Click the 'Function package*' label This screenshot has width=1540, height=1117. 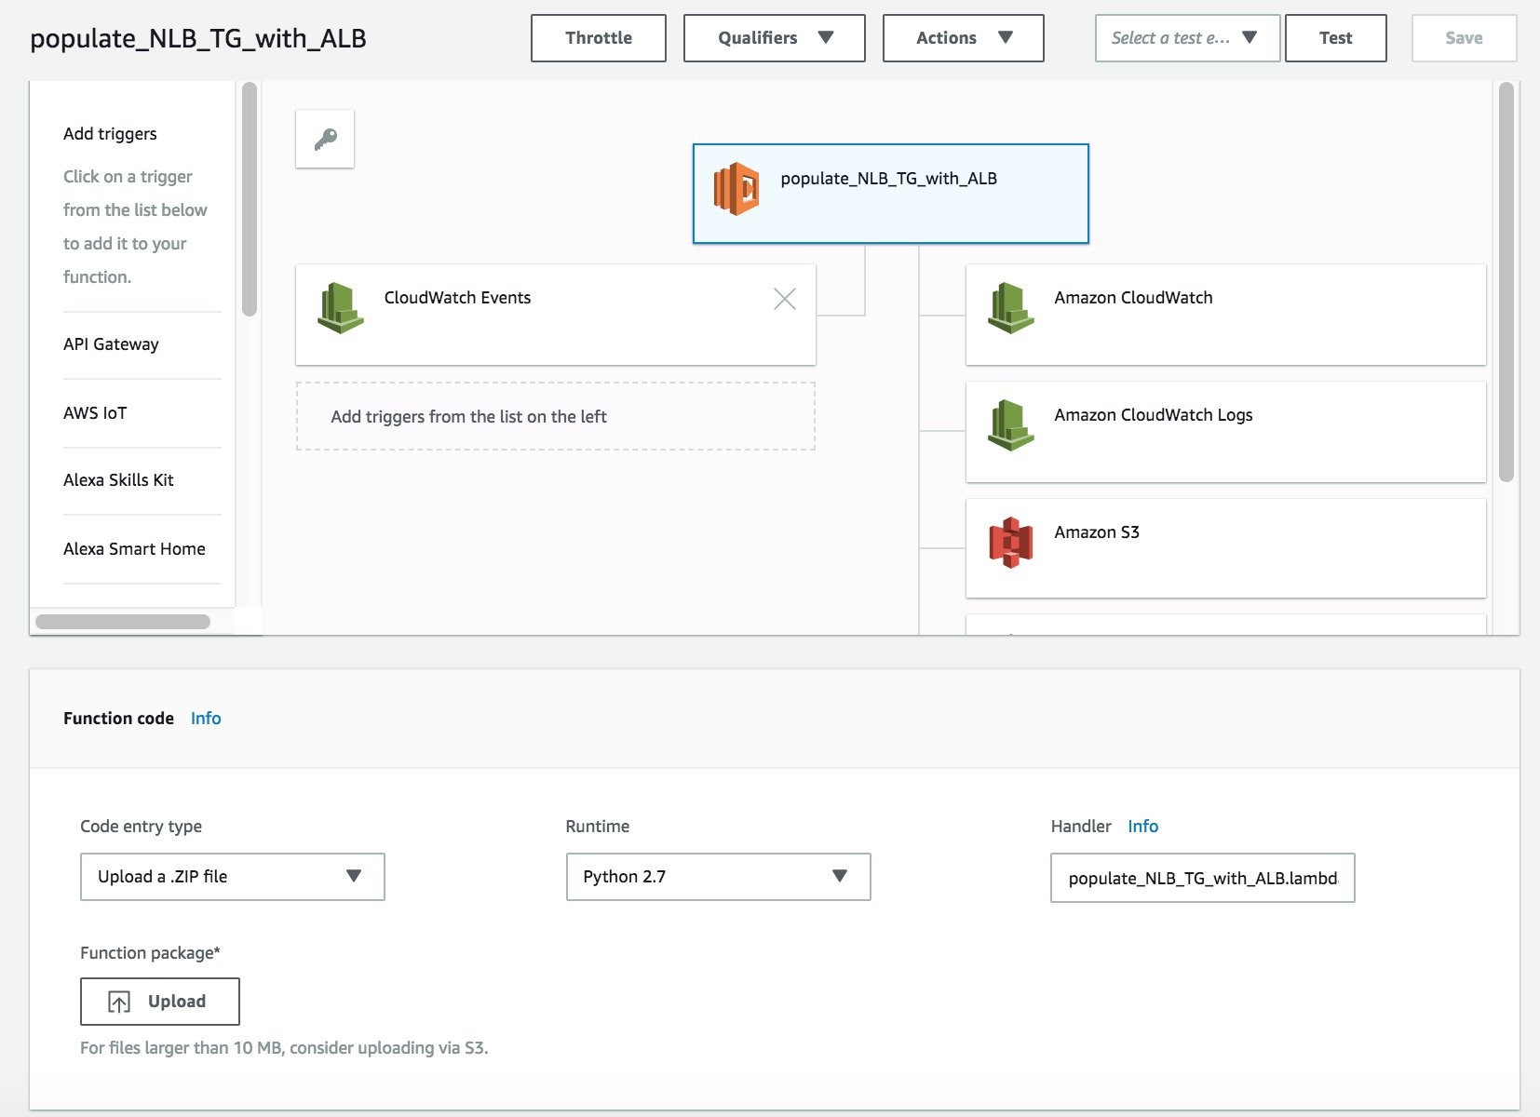(x=150, y=953)
